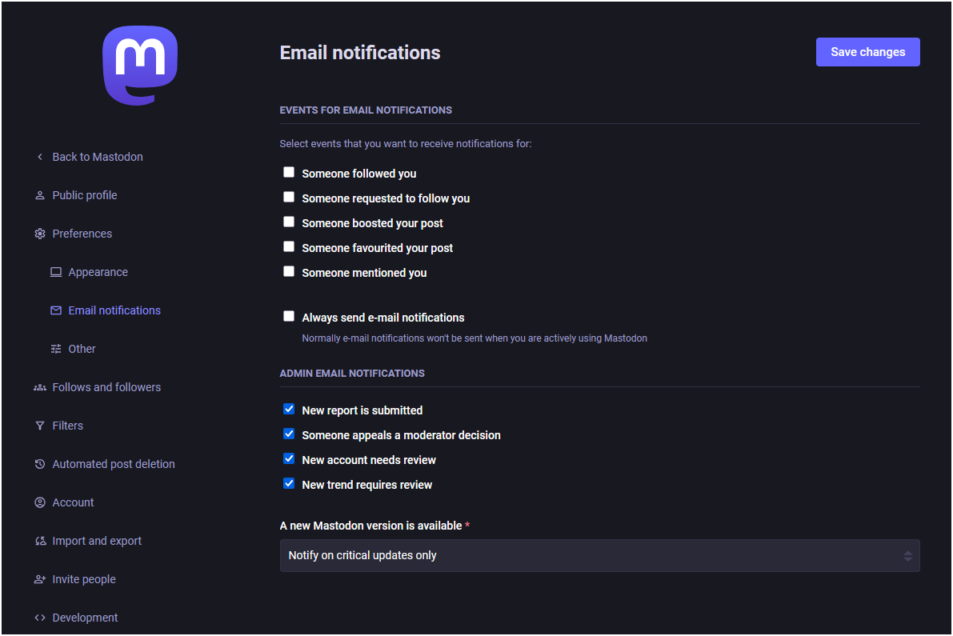
Task: Click the Appearance monitor icon
Action: 56,272
